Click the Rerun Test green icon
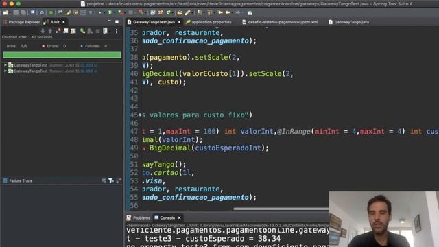Screen dimensions: 439x247 pos(82,31)
